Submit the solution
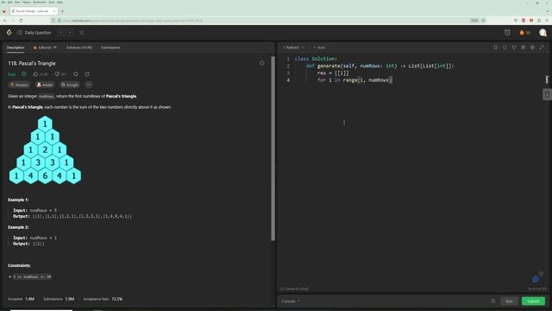The image size is (552, 311). [x=533, y=301]
